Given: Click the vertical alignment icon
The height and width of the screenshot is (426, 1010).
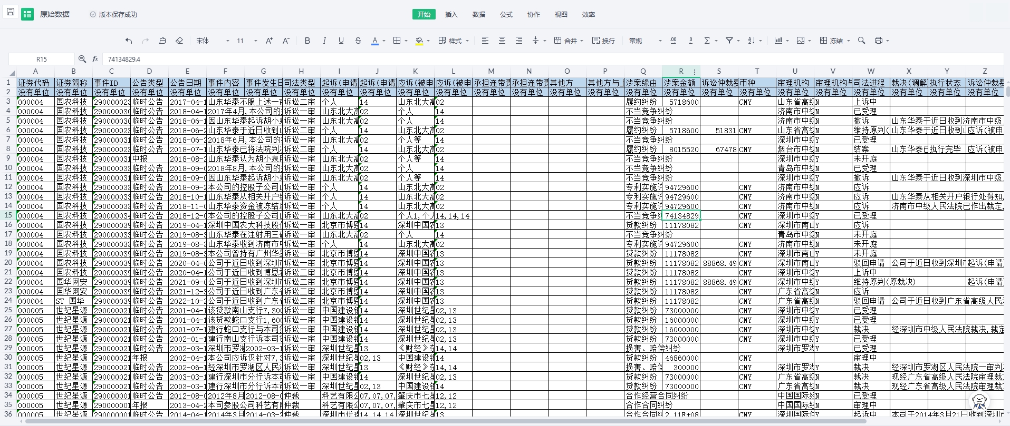Looking at the screenshot, I should (x=535, y=41).
